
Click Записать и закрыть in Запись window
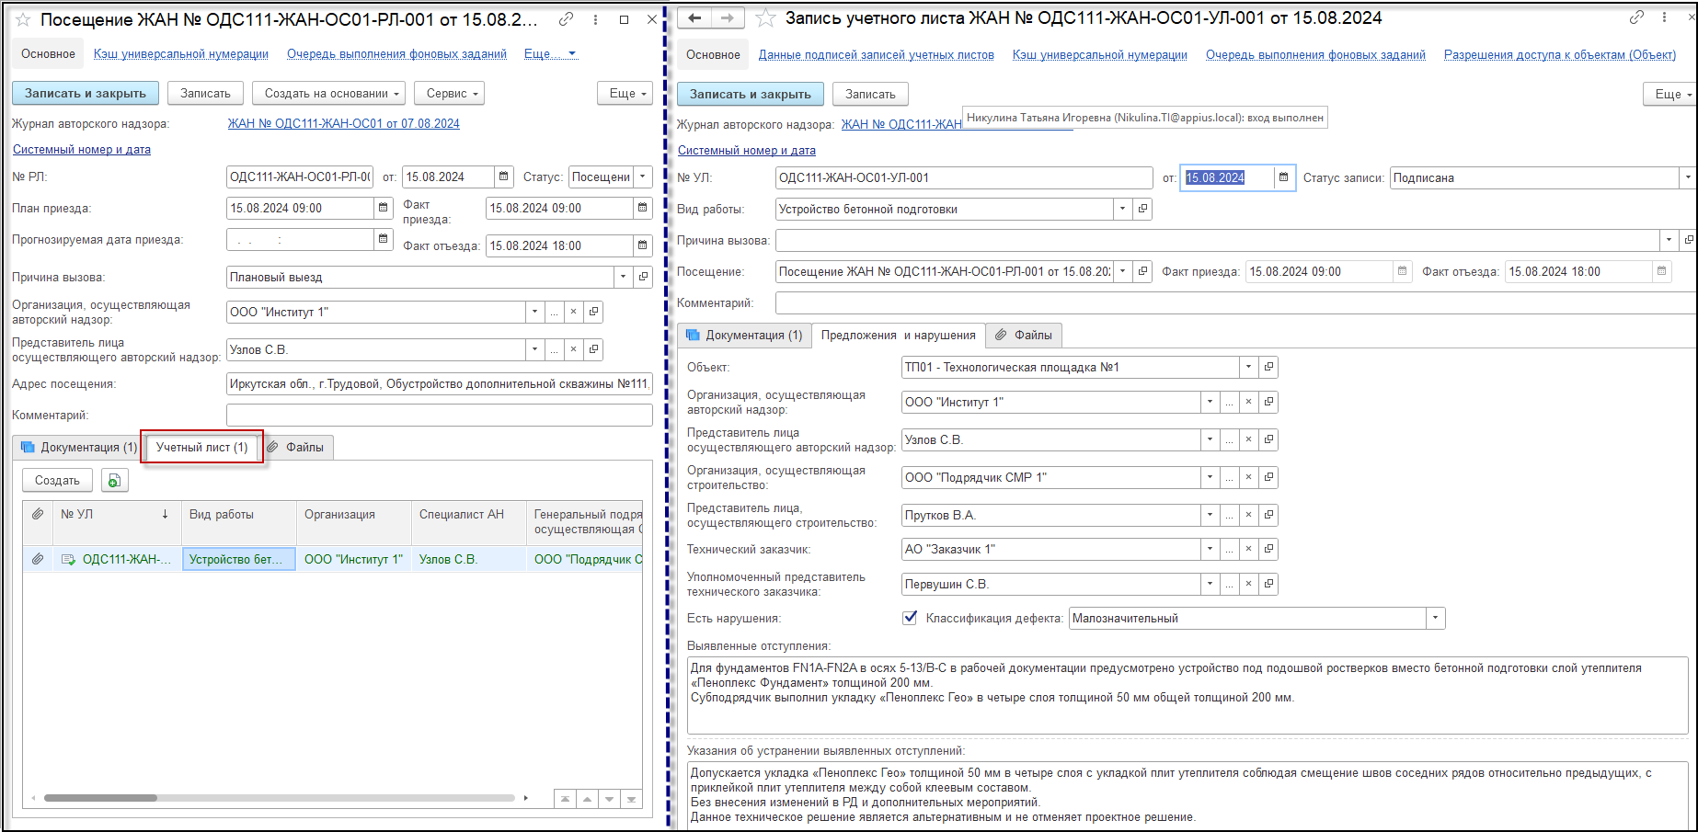[750, 94]
